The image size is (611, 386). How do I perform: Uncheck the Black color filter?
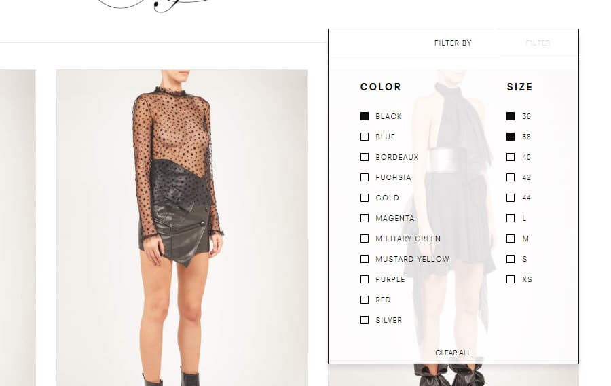click(365, 116)
